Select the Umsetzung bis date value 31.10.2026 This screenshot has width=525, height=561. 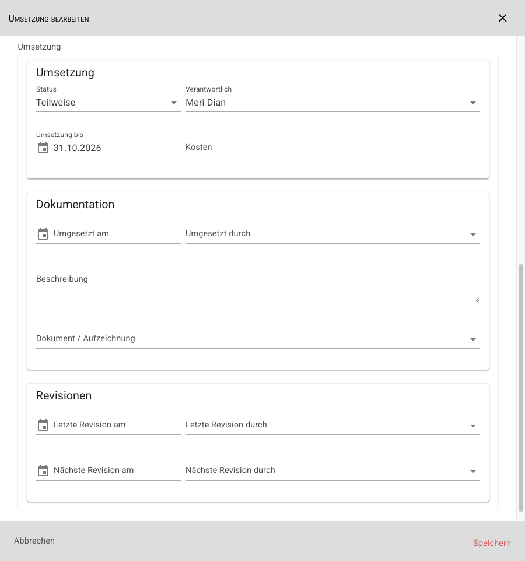[x=78, y=148]
